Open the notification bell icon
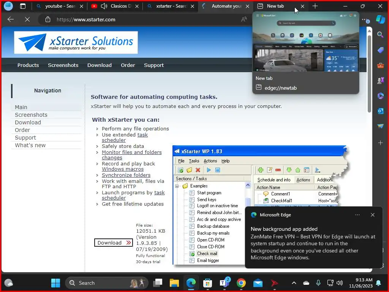Screen dimensions: 389x292 coord(379,283)
